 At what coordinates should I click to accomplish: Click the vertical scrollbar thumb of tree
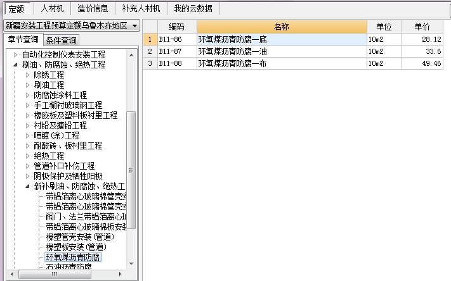[131, 170]
